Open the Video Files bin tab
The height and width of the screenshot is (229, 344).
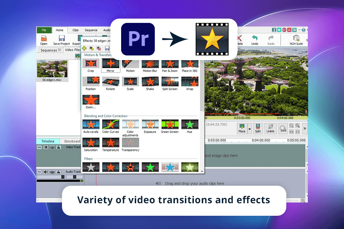[73, 50]
